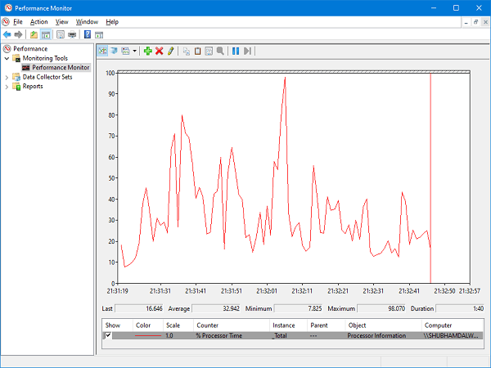Expand the Reports tree node
Viewport: 491px width, 368px height.
(x=7, y=87)
